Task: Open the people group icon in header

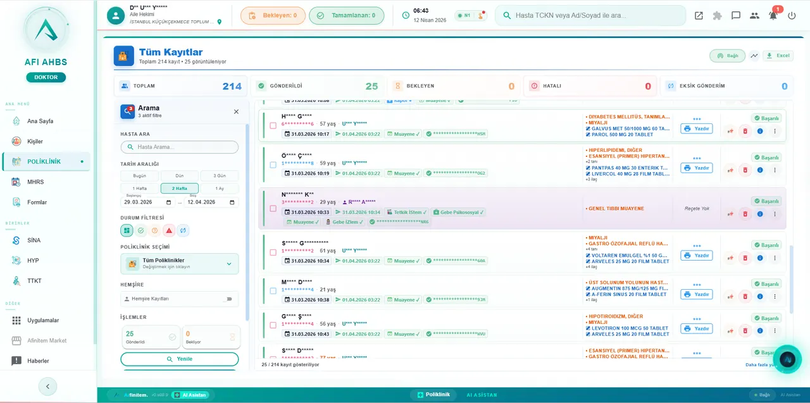Action: coord(754,16)
